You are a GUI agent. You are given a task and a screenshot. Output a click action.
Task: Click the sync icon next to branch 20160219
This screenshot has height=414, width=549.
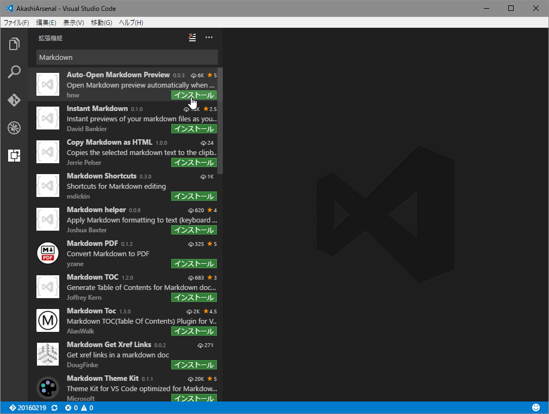[54, 407]
